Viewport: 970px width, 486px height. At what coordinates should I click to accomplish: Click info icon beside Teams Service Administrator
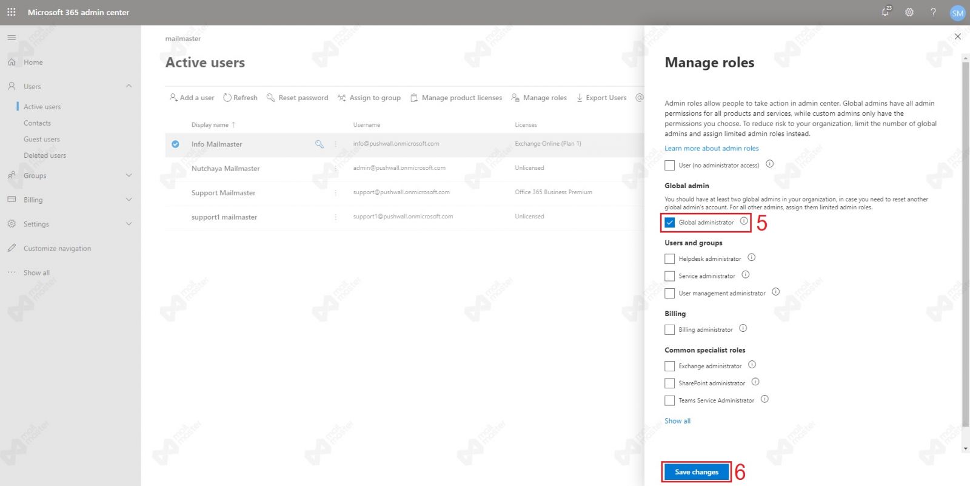click(764, 399)
